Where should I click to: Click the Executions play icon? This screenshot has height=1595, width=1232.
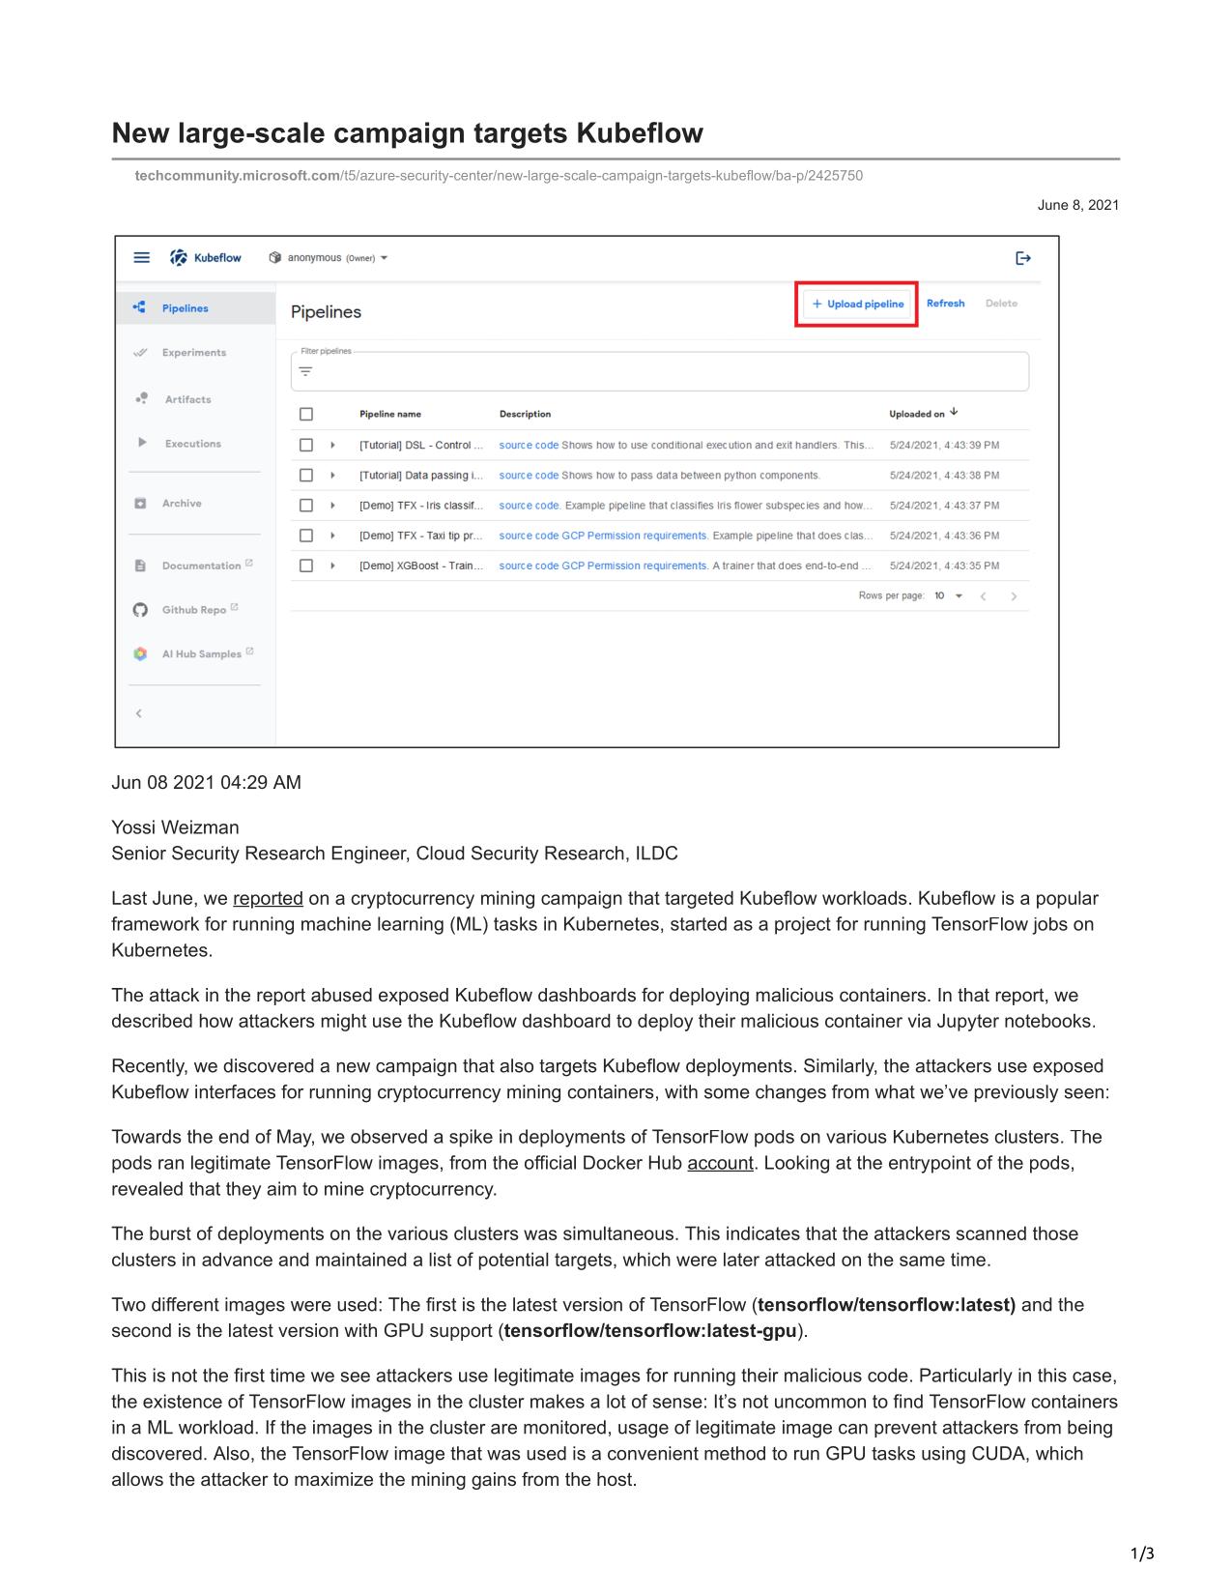click(x=142, y=443)
